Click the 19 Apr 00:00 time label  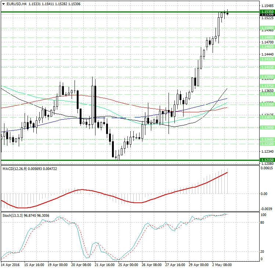point(58,265)
